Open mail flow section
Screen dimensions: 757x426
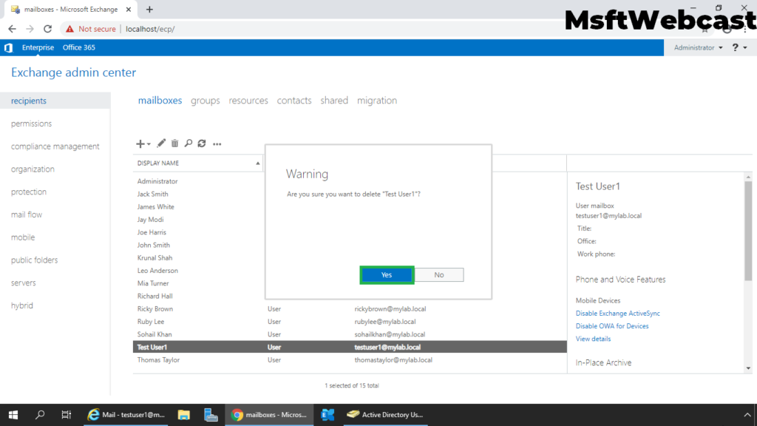pos(27,214)
